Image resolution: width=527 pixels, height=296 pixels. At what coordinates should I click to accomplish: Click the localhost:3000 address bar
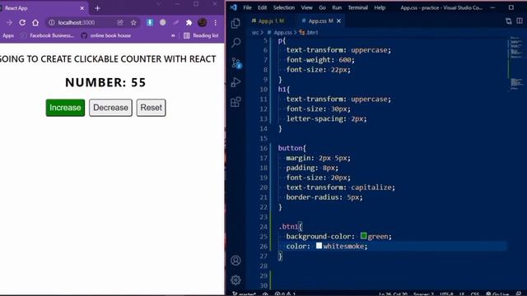pyautogui.click(x=77, y=22)
